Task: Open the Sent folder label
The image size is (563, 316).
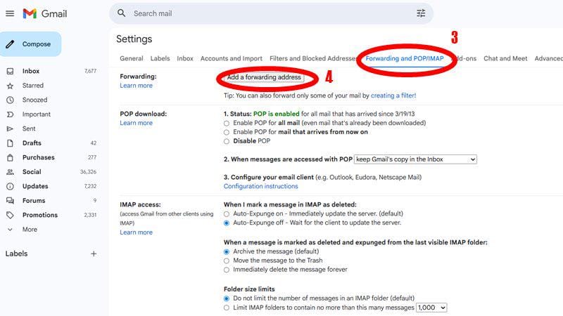Action: (x=29, y=129)
